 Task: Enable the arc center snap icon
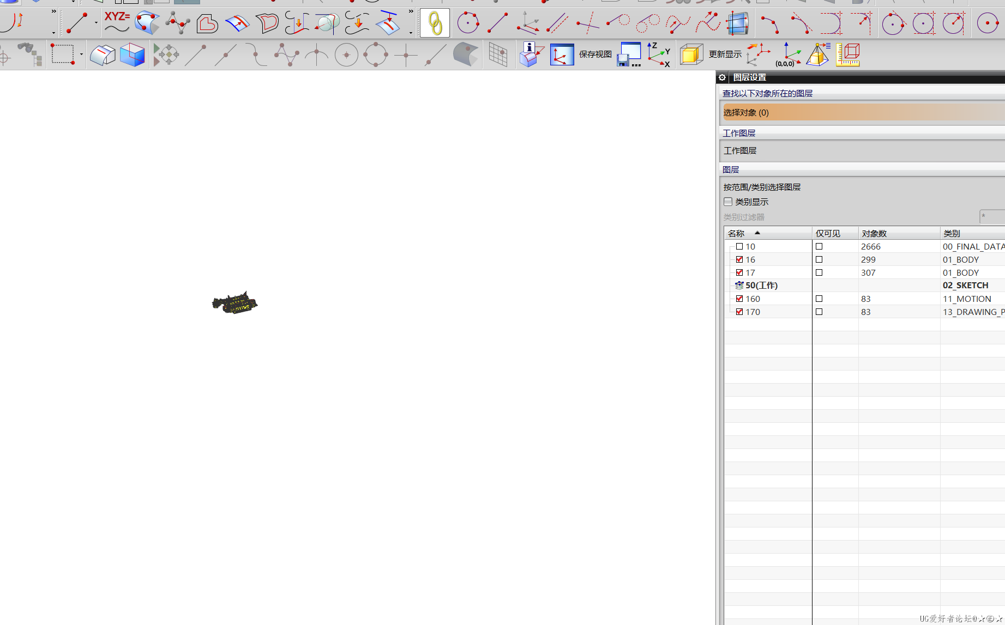tap(346, 54)
